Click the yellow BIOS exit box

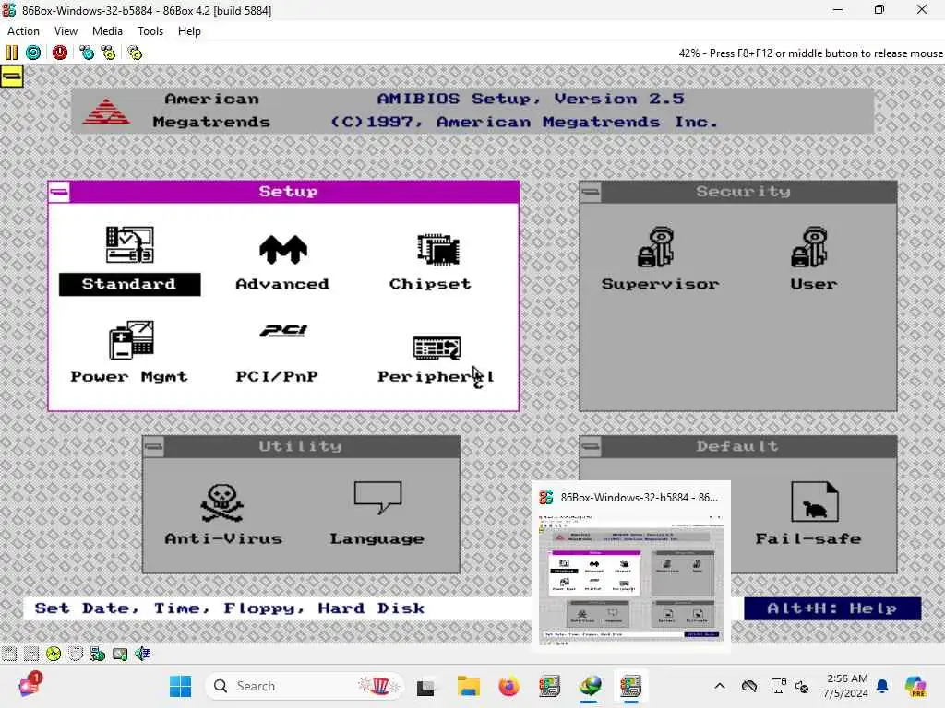(11, 77)
